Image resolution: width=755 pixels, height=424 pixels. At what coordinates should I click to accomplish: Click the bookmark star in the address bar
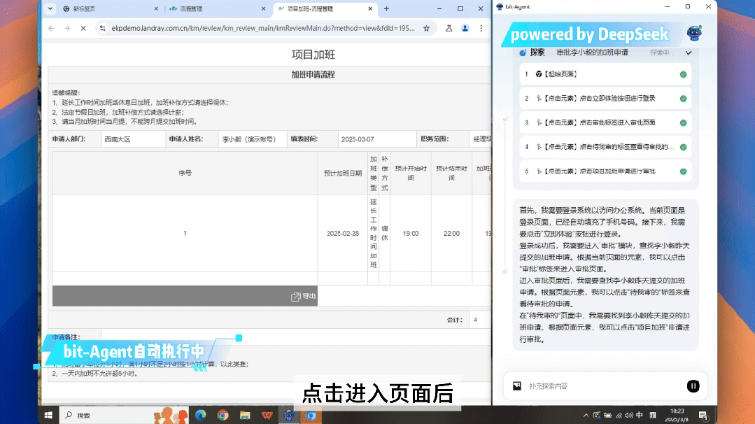coord(428,29)
